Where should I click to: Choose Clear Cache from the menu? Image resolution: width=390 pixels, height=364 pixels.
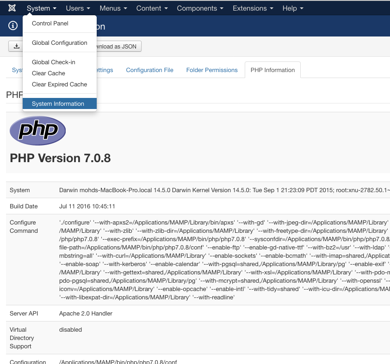click(x=60, y=73)
